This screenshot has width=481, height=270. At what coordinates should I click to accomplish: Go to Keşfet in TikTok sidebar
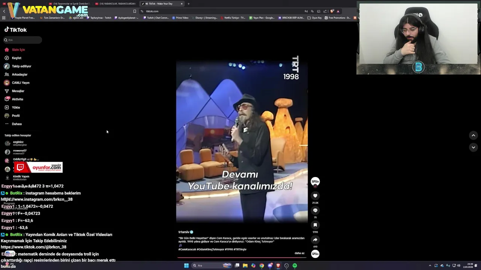tap(13, 58)
